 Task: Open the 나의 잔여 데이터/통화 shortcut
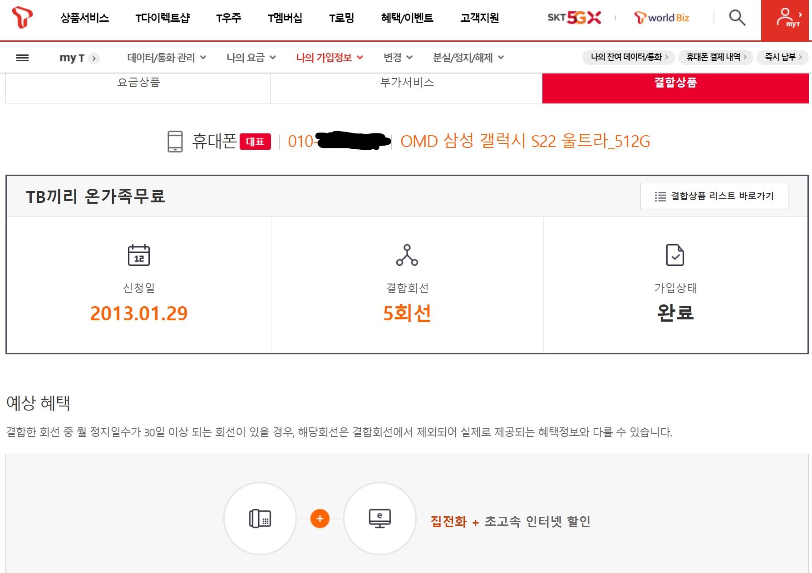[629, 57]
